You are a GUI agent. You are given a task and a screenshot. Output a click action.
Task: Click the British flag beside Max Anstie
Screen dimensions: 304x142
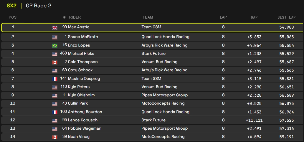pyautogui.click(x=55, y=27)
